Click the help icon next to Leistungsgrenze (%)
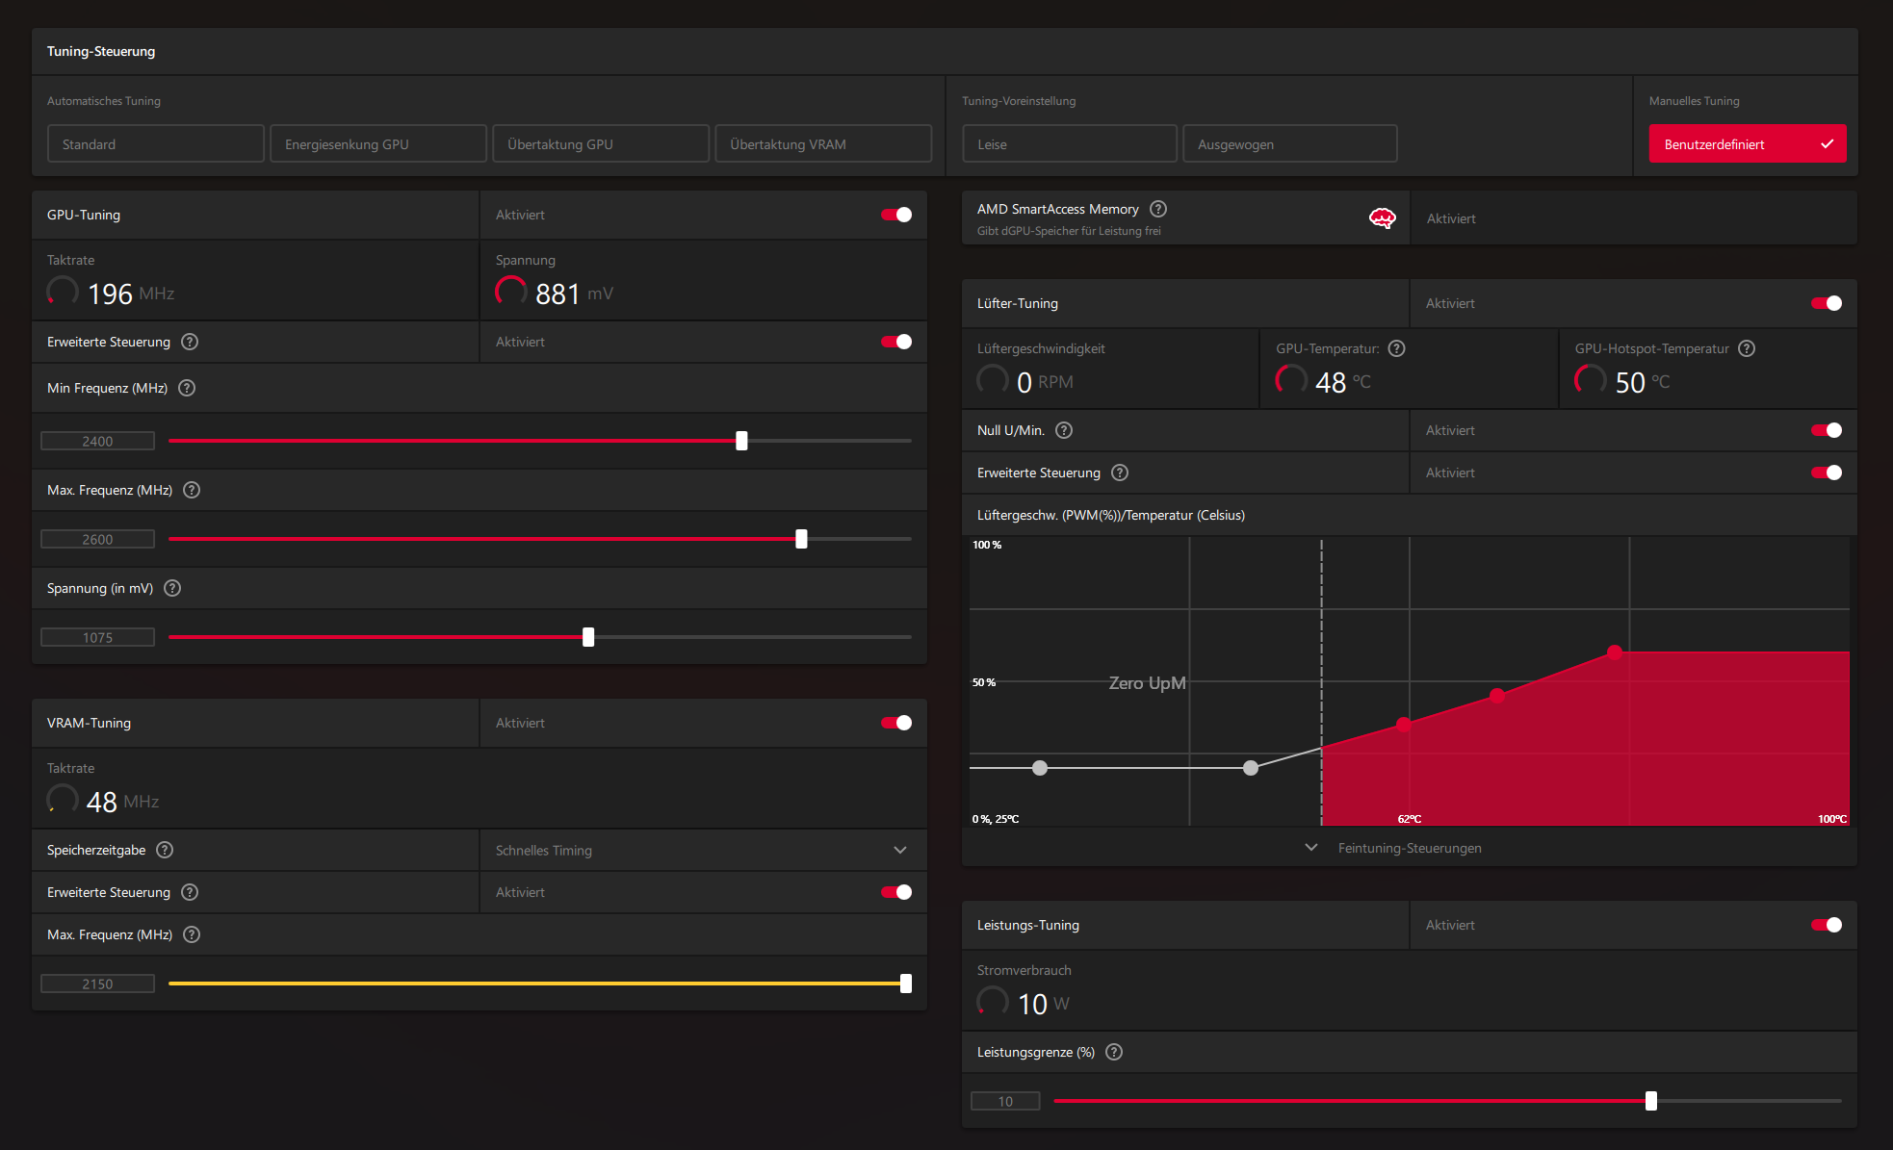 coord(1114,1052)
